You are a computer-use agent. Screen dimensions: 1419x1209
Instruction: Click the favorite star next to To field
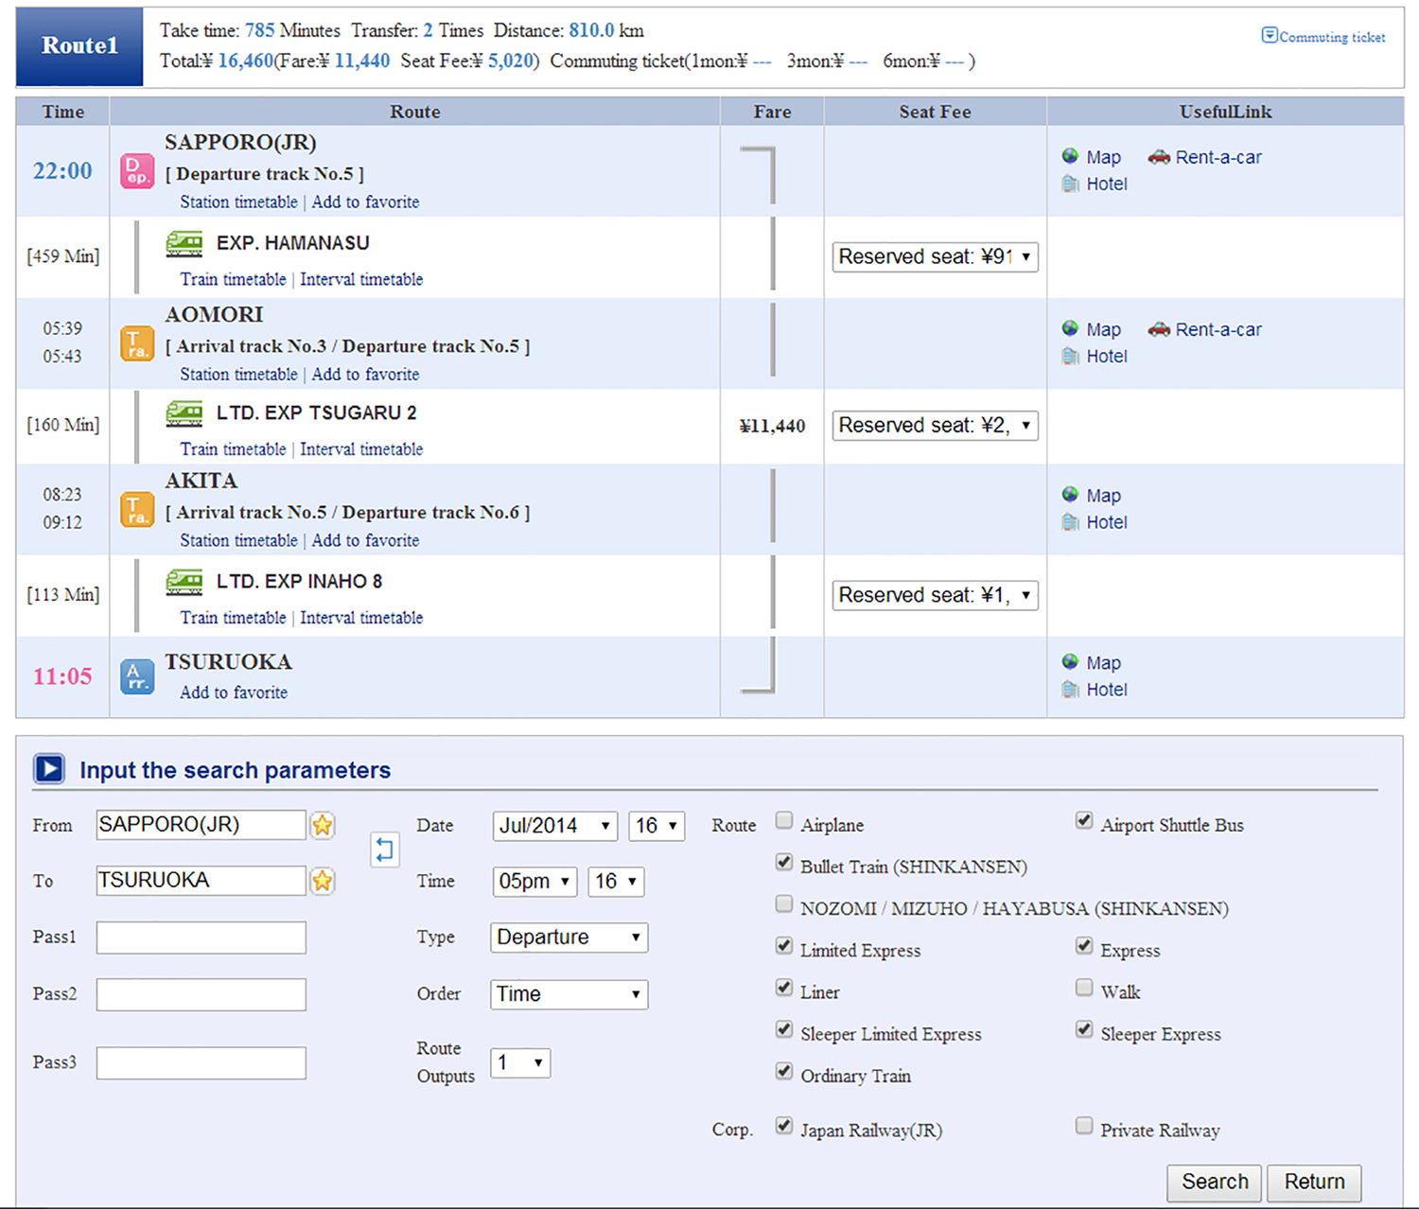tap(323, 881)
